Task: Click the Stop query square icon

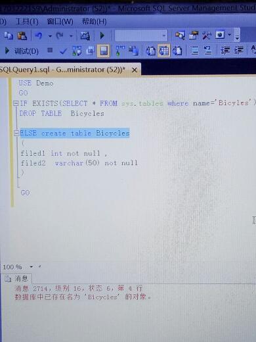Action: coord(50,51)
